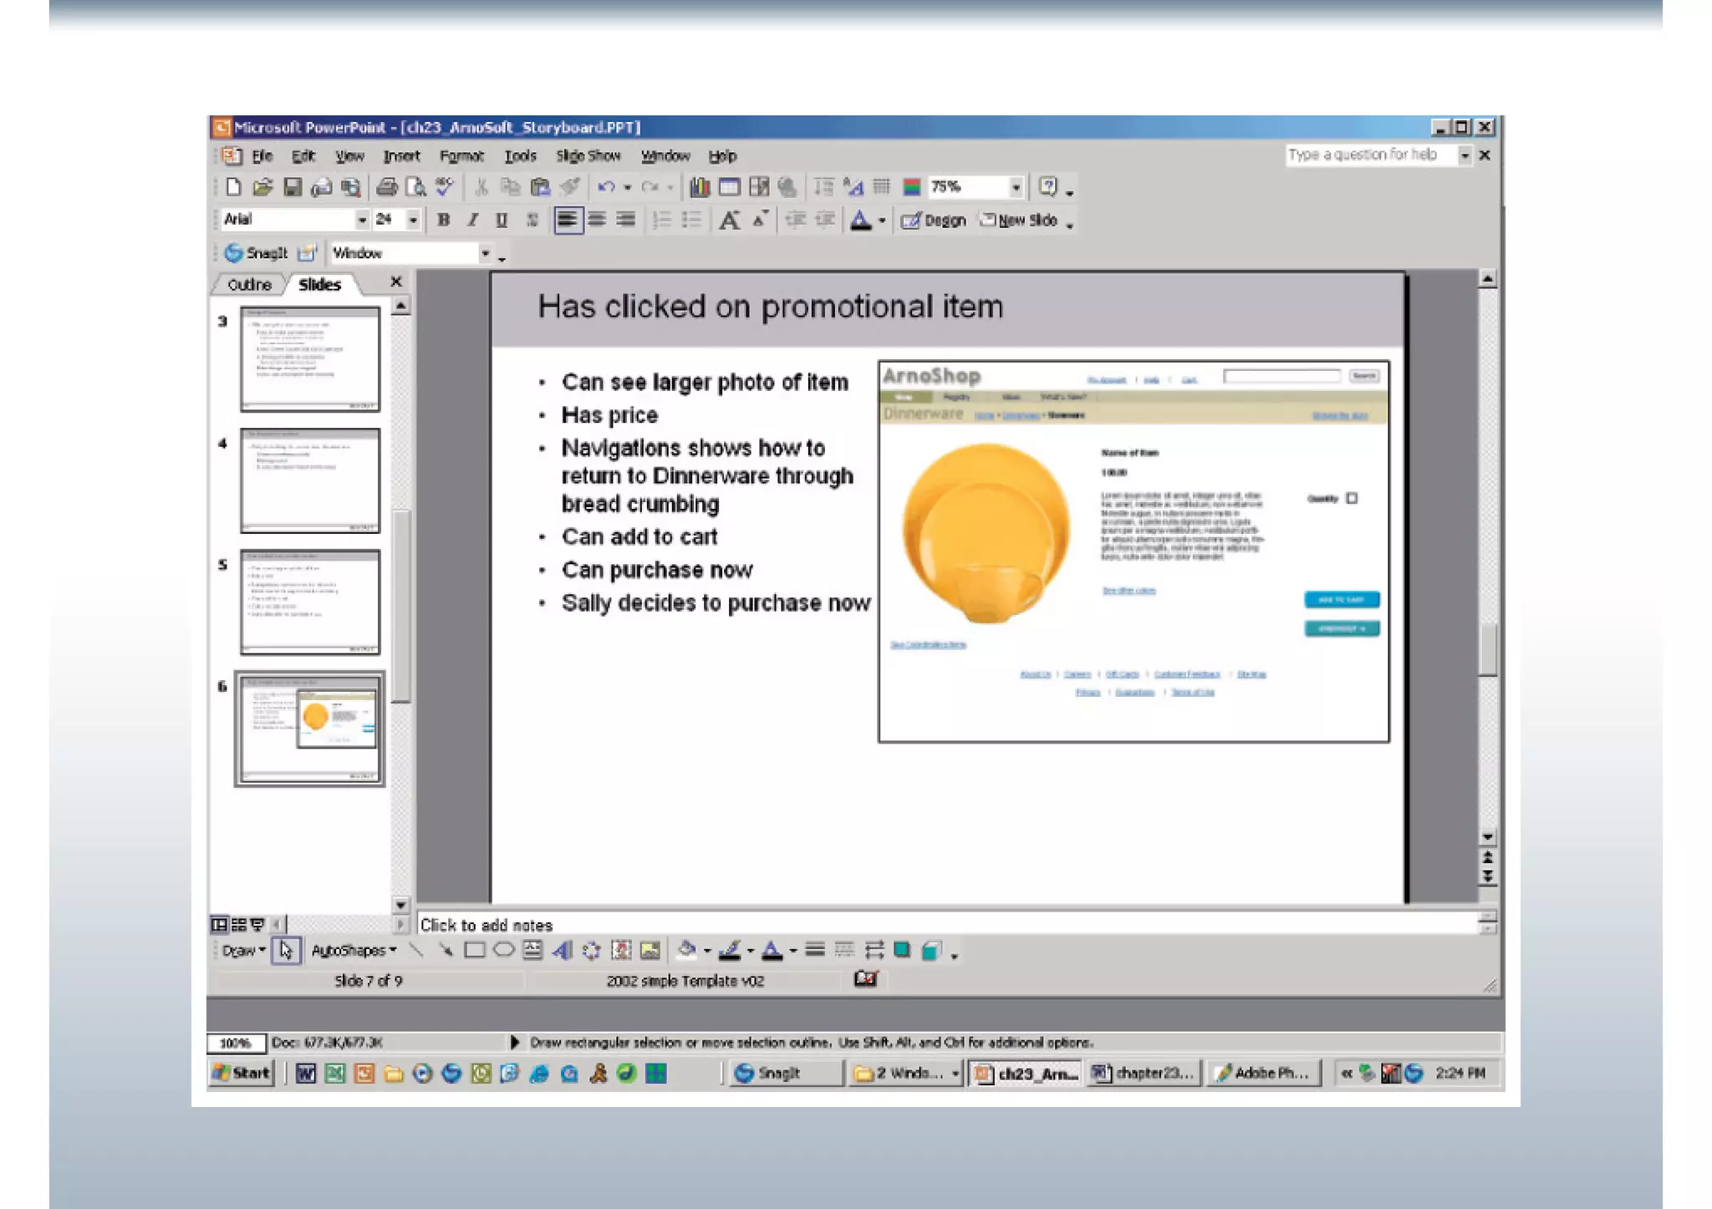Switch to the Outline tab
The width and height of the screenshot is (1712, 1209).
249,285
